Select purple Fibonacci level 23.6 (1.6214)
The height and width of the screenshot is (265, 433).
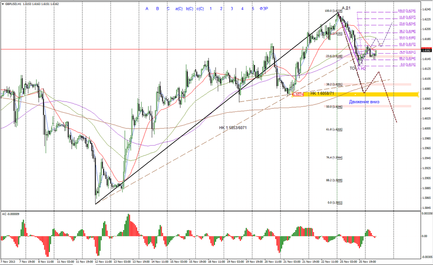coord(407,24)
